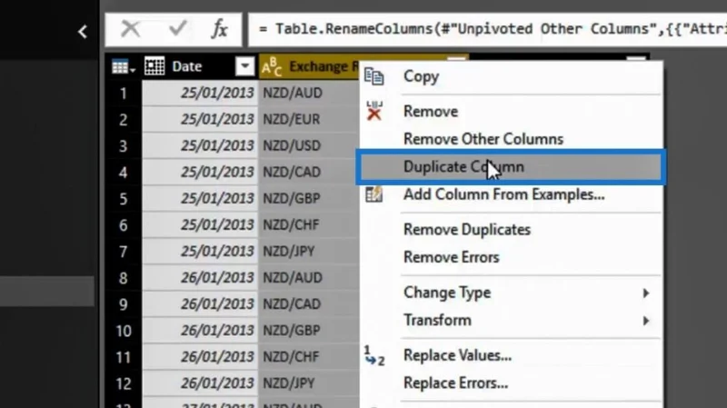Click NZD/CHF cell in row 11
This screenshot has width=727, height=408.
pos(309,357)
